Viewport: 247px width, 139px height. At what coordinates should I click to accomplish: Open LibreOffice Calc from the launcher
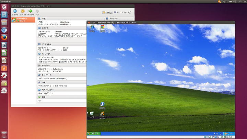(4, 53)
